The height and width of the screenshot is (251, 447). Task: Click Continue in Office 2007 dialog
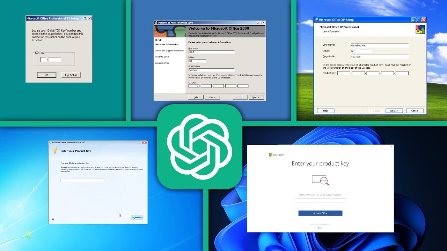137,218
